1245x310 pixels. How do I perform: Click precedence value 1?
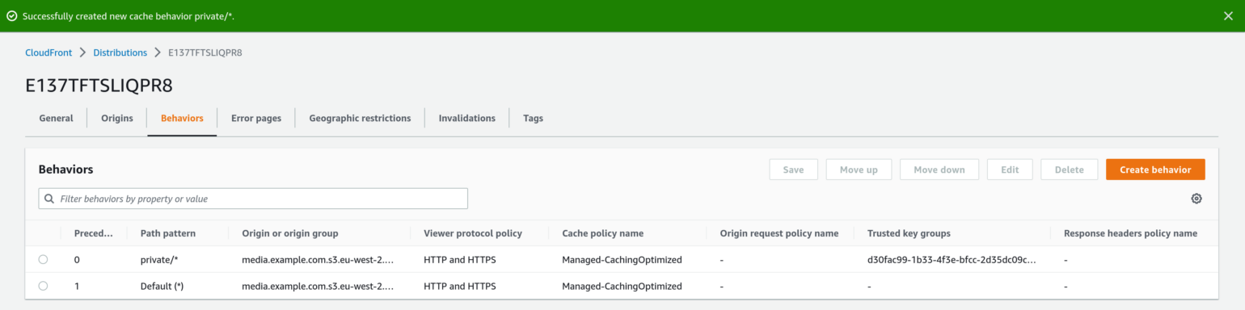pyautogui.click(x=77, y=286)
